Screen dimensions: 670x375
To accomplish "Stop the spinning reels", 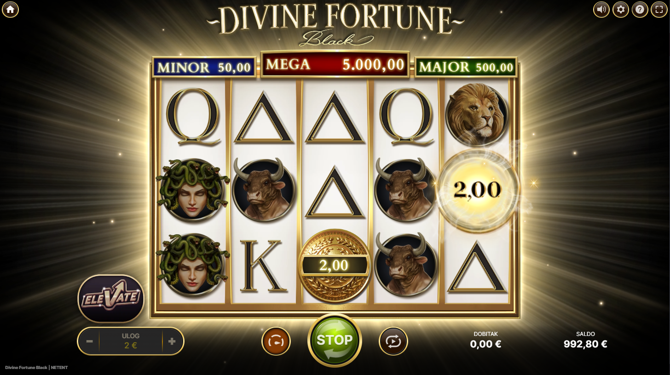I will (335, 341).
